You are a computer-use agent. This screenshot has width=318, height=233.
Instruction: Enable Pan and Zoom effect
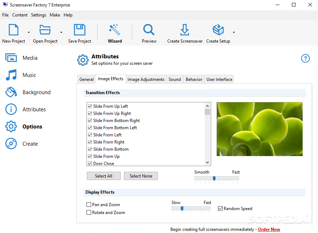[89, 204]
